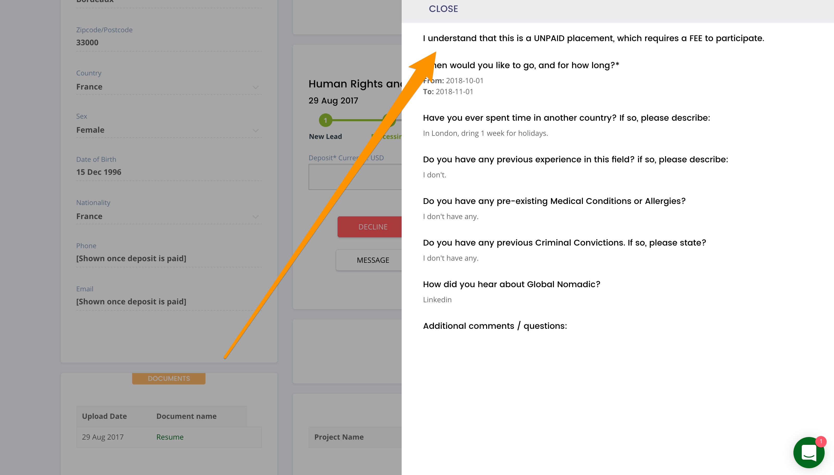Click the Phone field placeholder text
Screen dimensions: 834x475
[x=131, y=258]
